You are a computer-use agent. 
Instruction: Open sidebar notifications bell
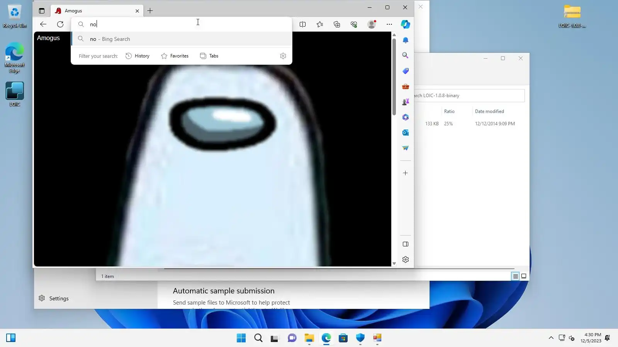pos(406,40)
